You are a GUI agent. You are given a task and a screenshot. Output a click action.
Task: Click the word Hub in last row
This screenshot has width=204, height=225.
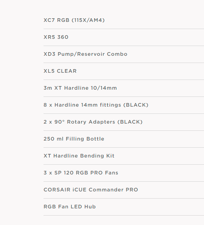(90, 207)
